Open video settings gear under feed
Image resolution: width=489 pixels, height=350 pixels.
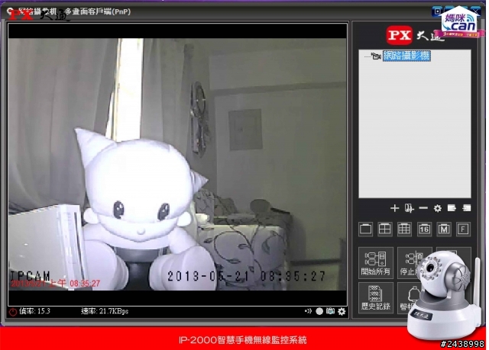[342, 311]
